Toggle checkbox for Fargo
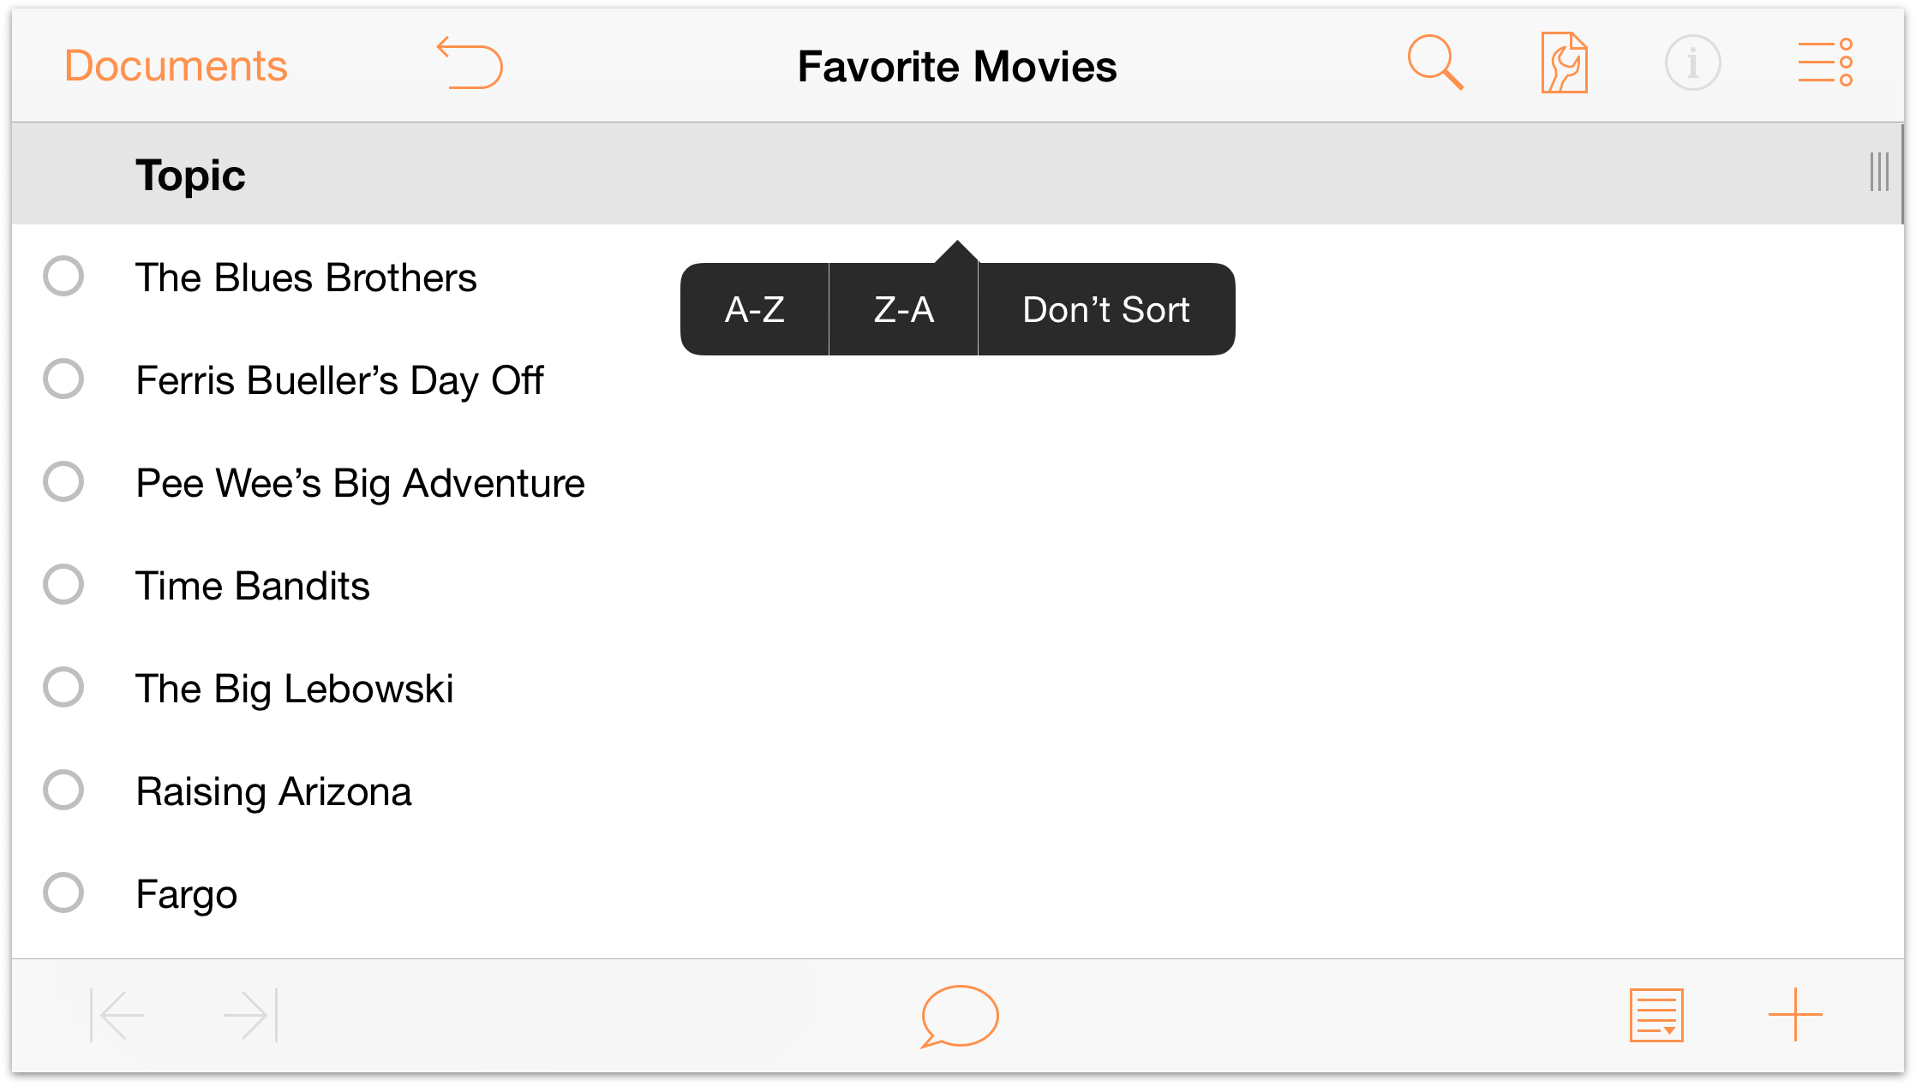The height and width of the screenshot is (1086, 1916). (x=64, y=892)
